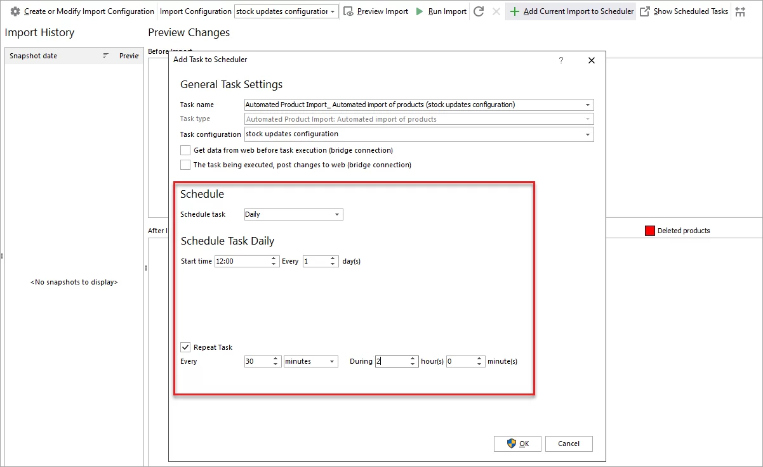The height and width of the screenshot is (467, 763).
Task: Confirm the scheduled task with OK
Action: coord(517,444)
